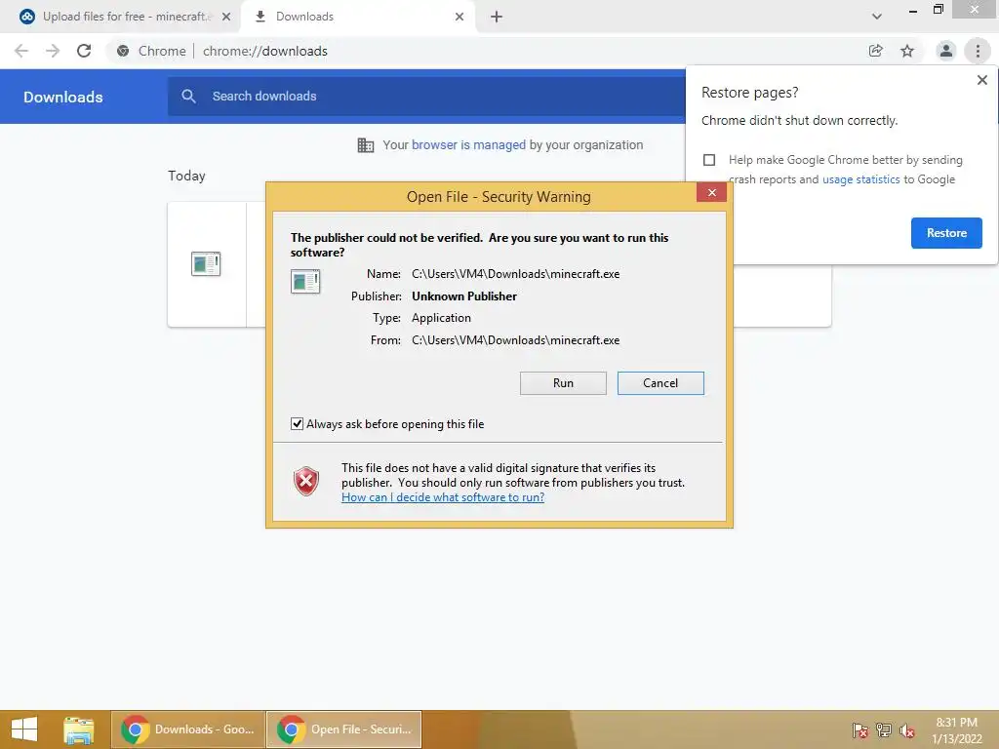Click the Run button in Security Warning
999x749 pixels.
pos(563,382)
